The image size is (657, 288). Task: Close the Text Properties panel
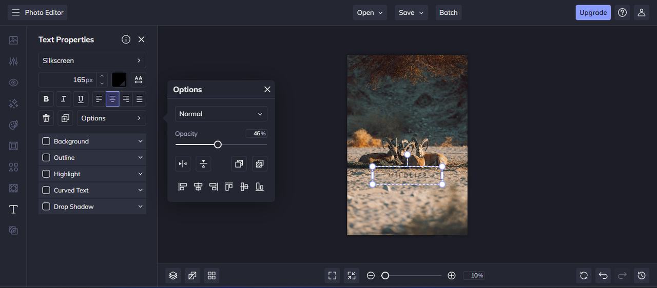pos(142,39)
